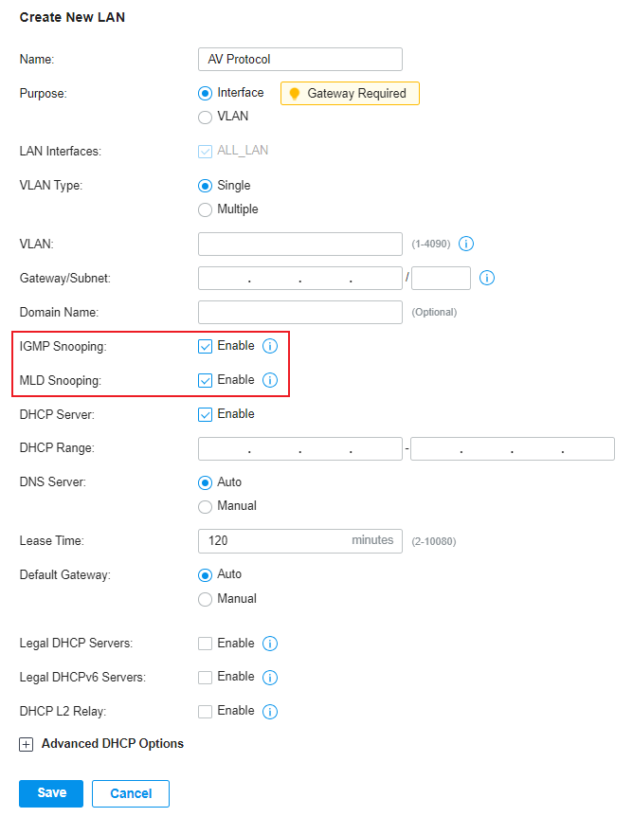
Task: Set Default Gateway to Manual
Action: [x=206, y=599]
